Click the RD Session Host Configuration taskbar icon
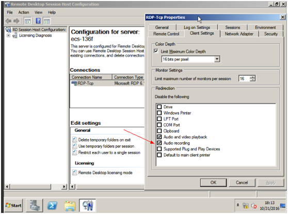This screenshot has width=288, height=214. (87, 205)
